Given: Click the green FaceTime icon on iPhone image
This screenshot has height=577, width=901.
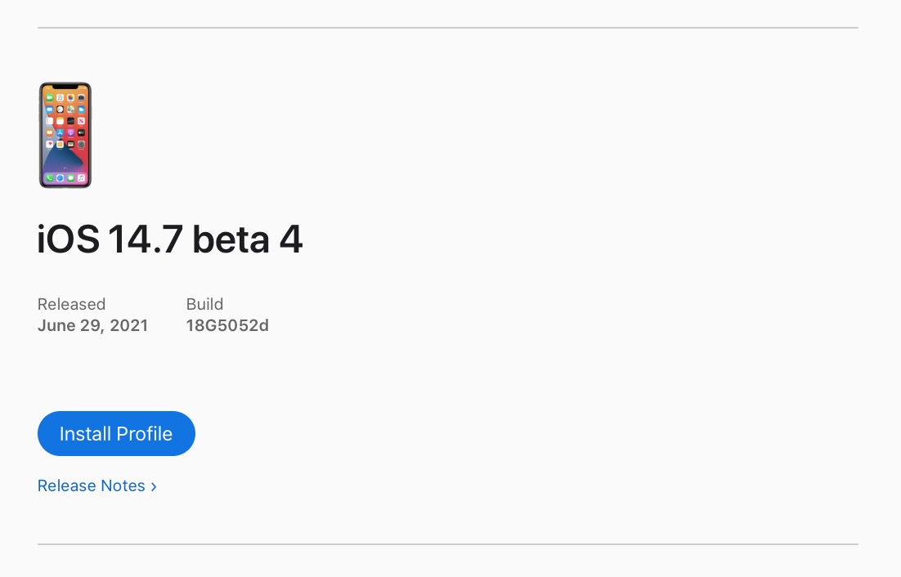Looking at the screenshot, I should click(x=49, y=97).
